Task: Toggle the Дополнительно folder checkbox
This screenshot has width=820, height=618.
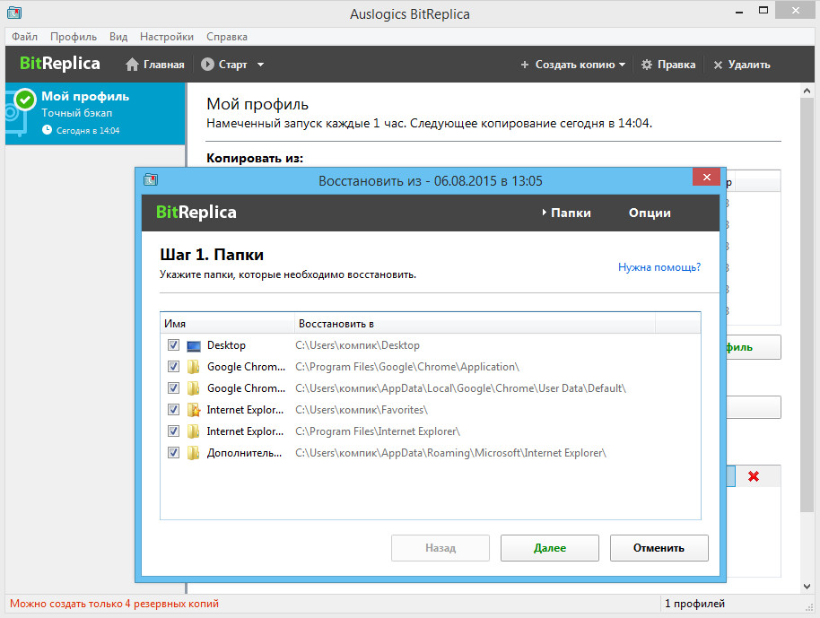Action: click(173, 453)
